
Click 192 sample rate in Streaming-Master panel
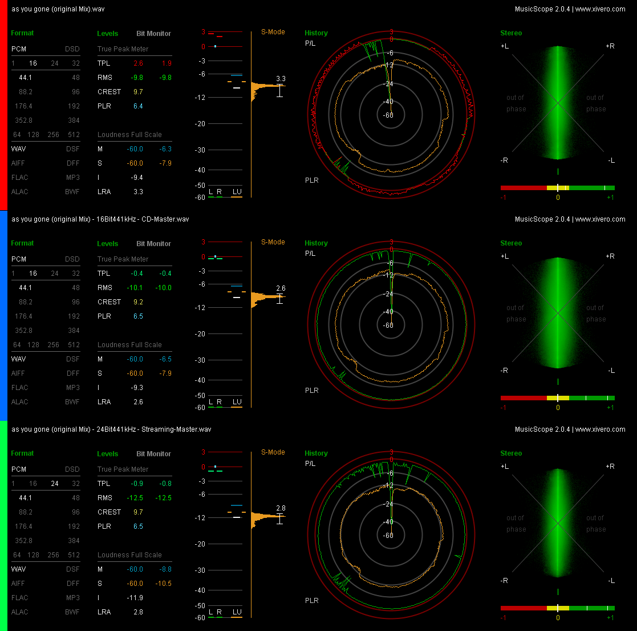click(74, 526)
